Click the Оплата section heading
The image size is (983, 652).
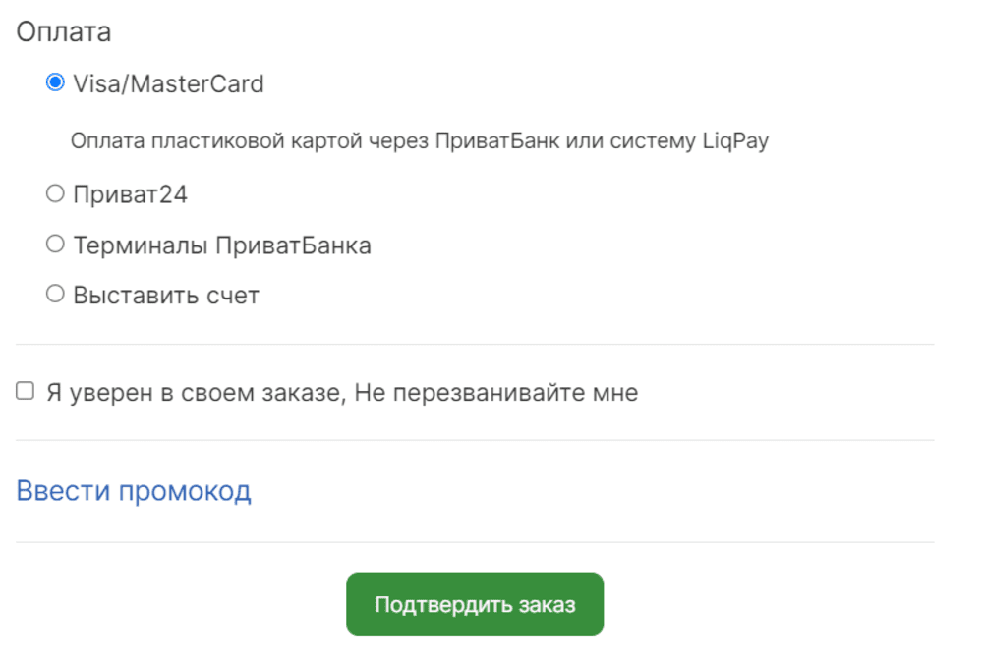point(61,30)
